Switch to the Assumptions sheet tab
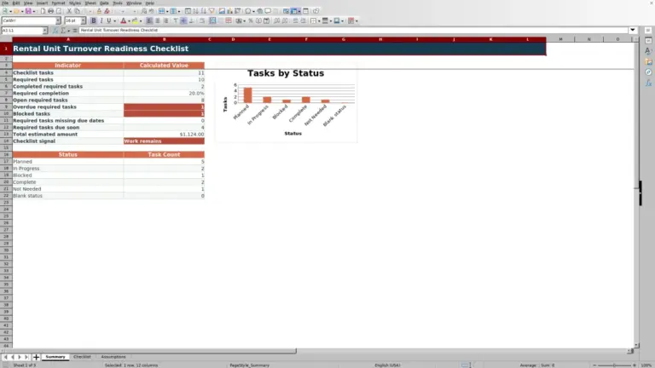 click(113, 357)
